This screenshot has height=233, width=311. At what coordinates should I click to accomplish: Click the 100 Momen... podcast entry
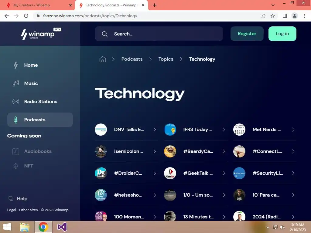coord(126,216)
